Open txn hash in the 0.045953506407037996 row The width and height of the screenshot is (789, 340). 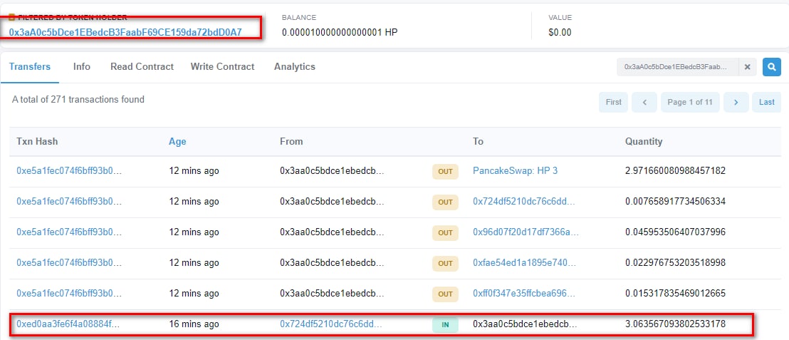coord(69,232)
